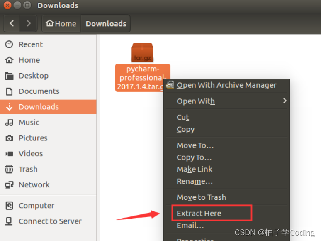
Task: Open Videos label in the sidebar
Action: point(31,154)
